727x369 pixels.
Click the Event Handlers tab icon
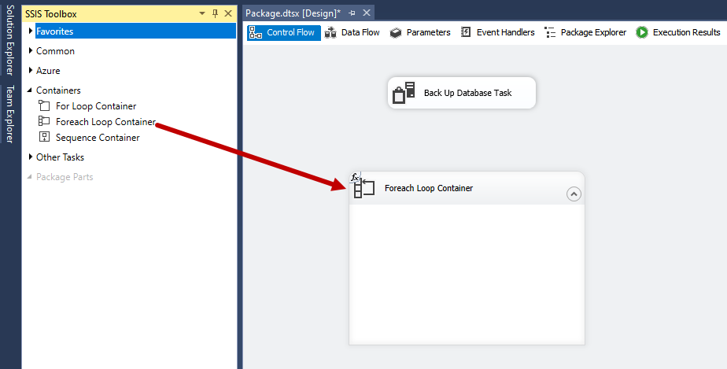(466, 32)
